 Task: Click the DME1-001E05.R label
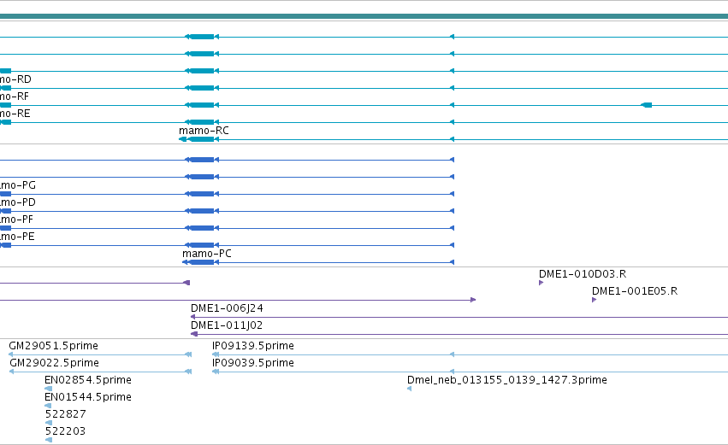pyautogui.click(x=634, y=291)
